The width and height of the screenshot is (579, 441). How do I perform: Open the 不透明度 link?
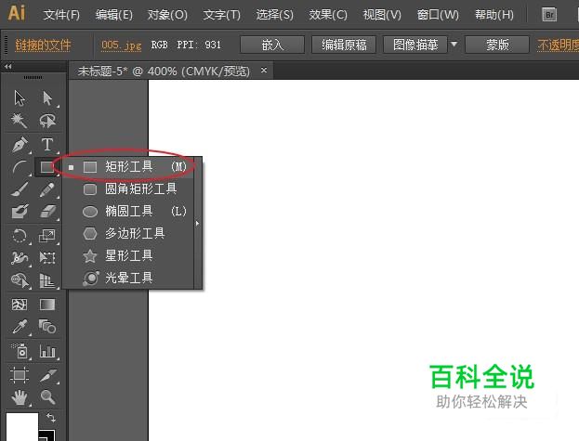(558, 45)
